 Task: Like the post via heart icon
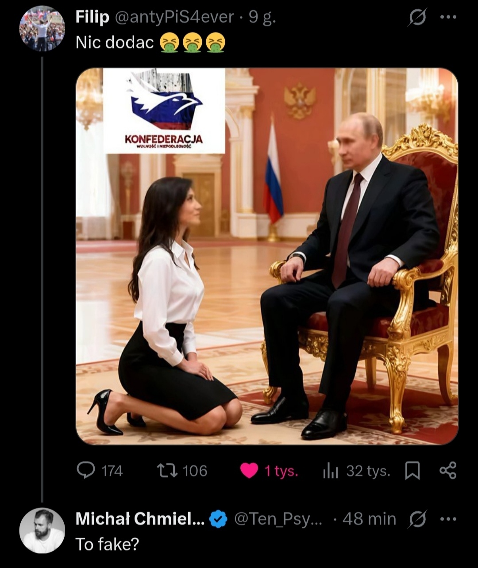(249, 471)
